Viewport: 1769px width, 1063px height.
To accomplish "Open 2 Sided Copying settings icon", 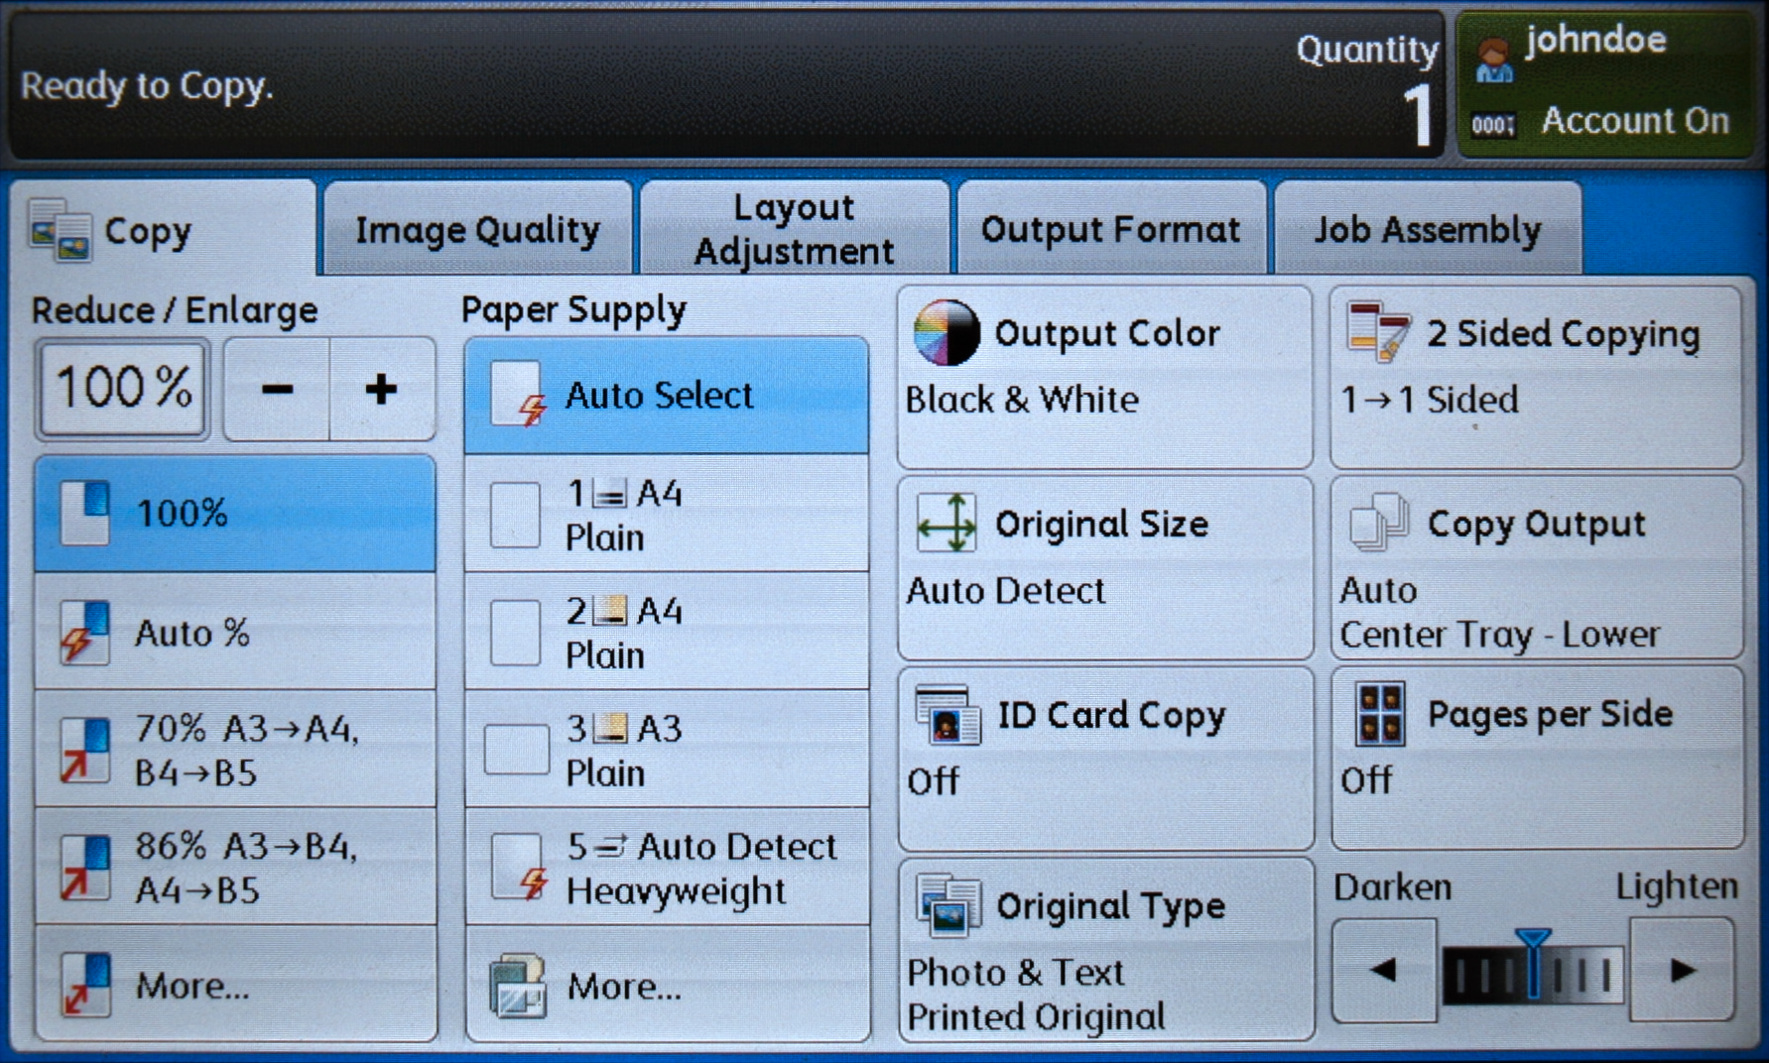I will tap(1377, 333).
